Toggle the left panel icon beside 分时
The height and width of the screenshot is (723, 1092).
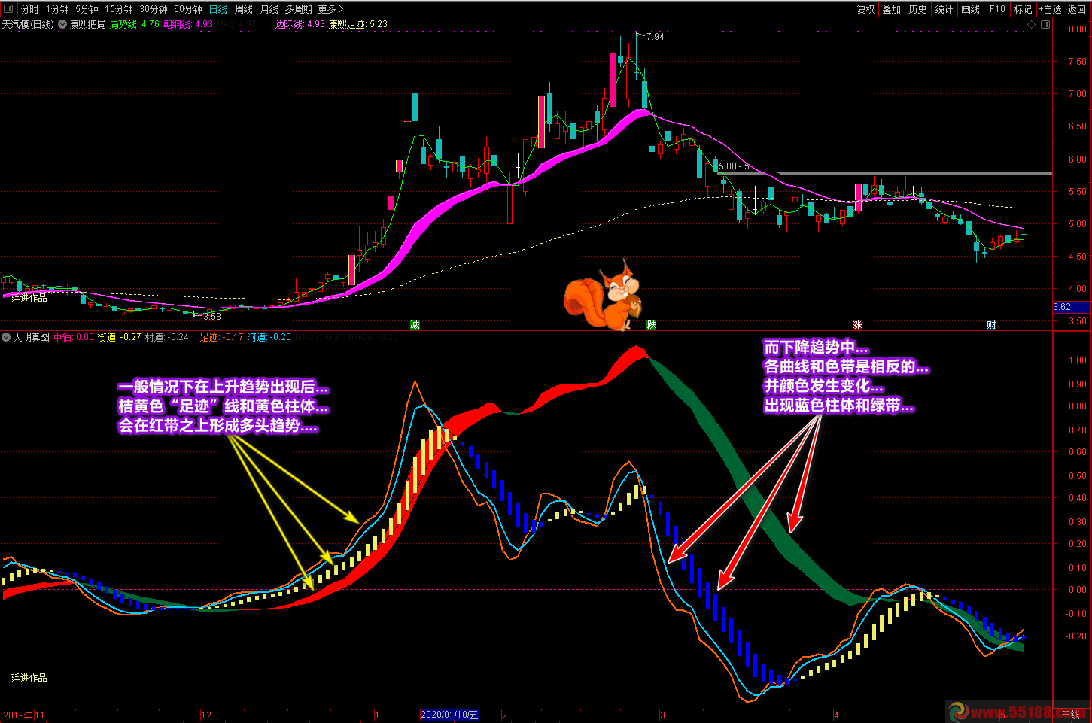(x=9, y=9)
